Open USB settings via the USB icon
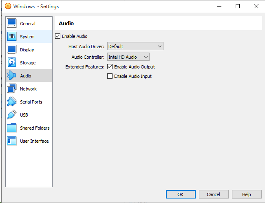 click(12, 115)
